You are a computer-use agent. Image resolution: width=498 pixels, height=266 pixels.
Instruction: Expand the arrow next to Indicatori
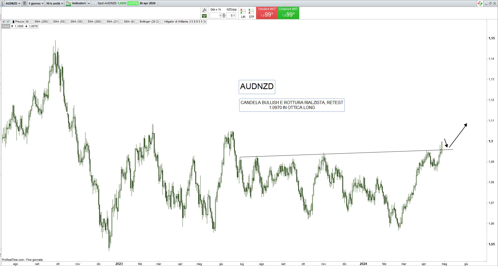[89, 3]
